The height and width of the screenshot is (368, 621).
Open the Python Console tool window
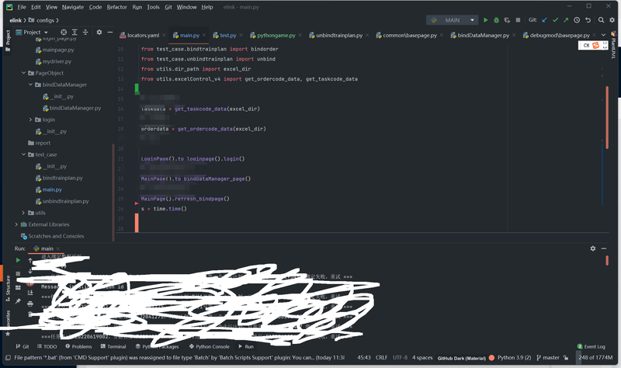click(x=209, y=346)
